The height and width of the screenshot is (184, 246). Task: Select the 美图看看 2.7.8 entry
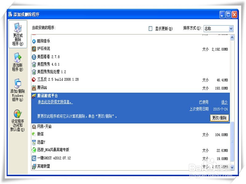(130, 57)
